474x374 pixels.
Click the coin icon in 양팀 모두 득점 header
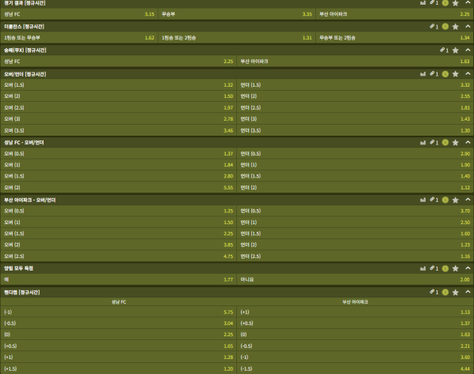tap(446, 268)
